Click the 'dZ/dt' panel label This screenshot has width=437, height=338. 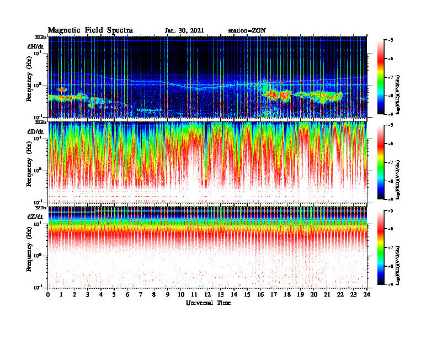coord(35,216)
